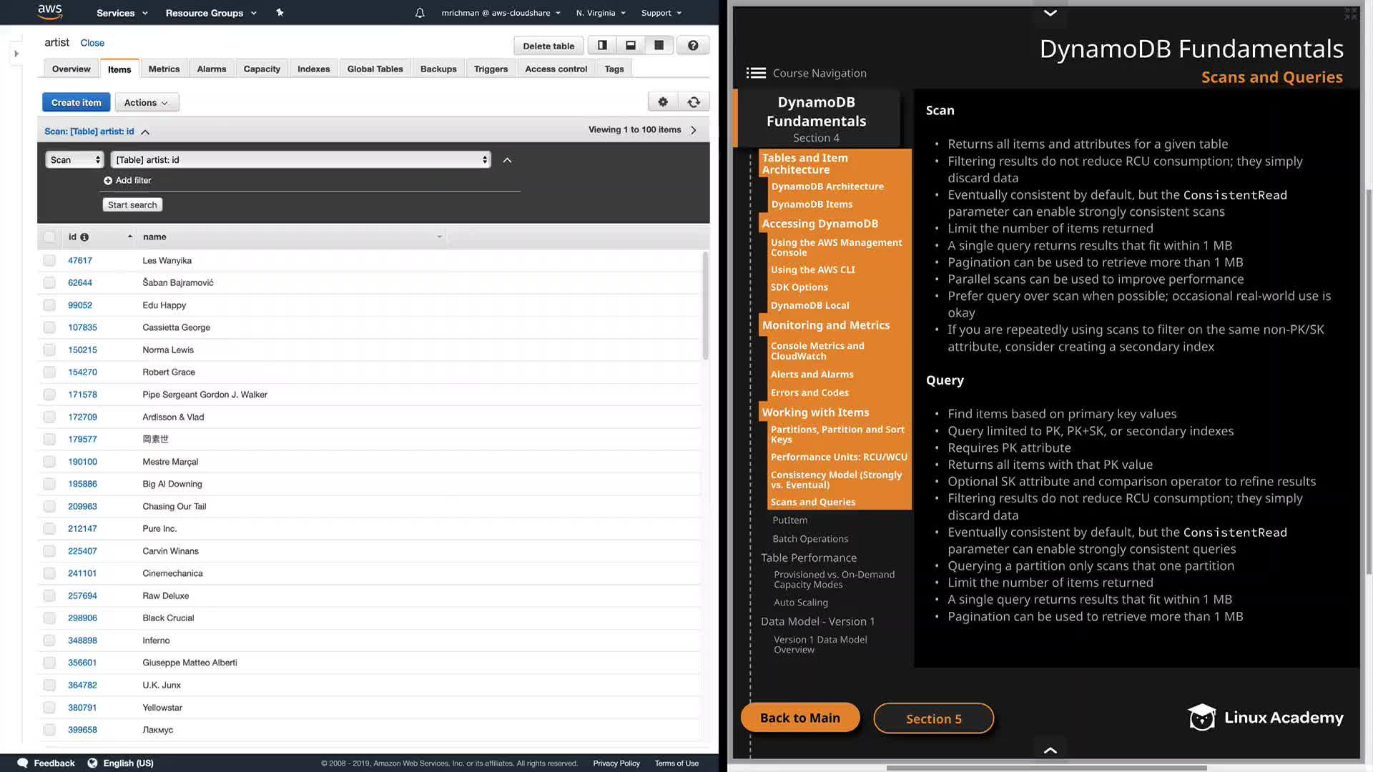The width and height of the screenshot is (1373, 772).
Task: Click the pin shortcut icon in AWS nav
Action: pos(280,13)
